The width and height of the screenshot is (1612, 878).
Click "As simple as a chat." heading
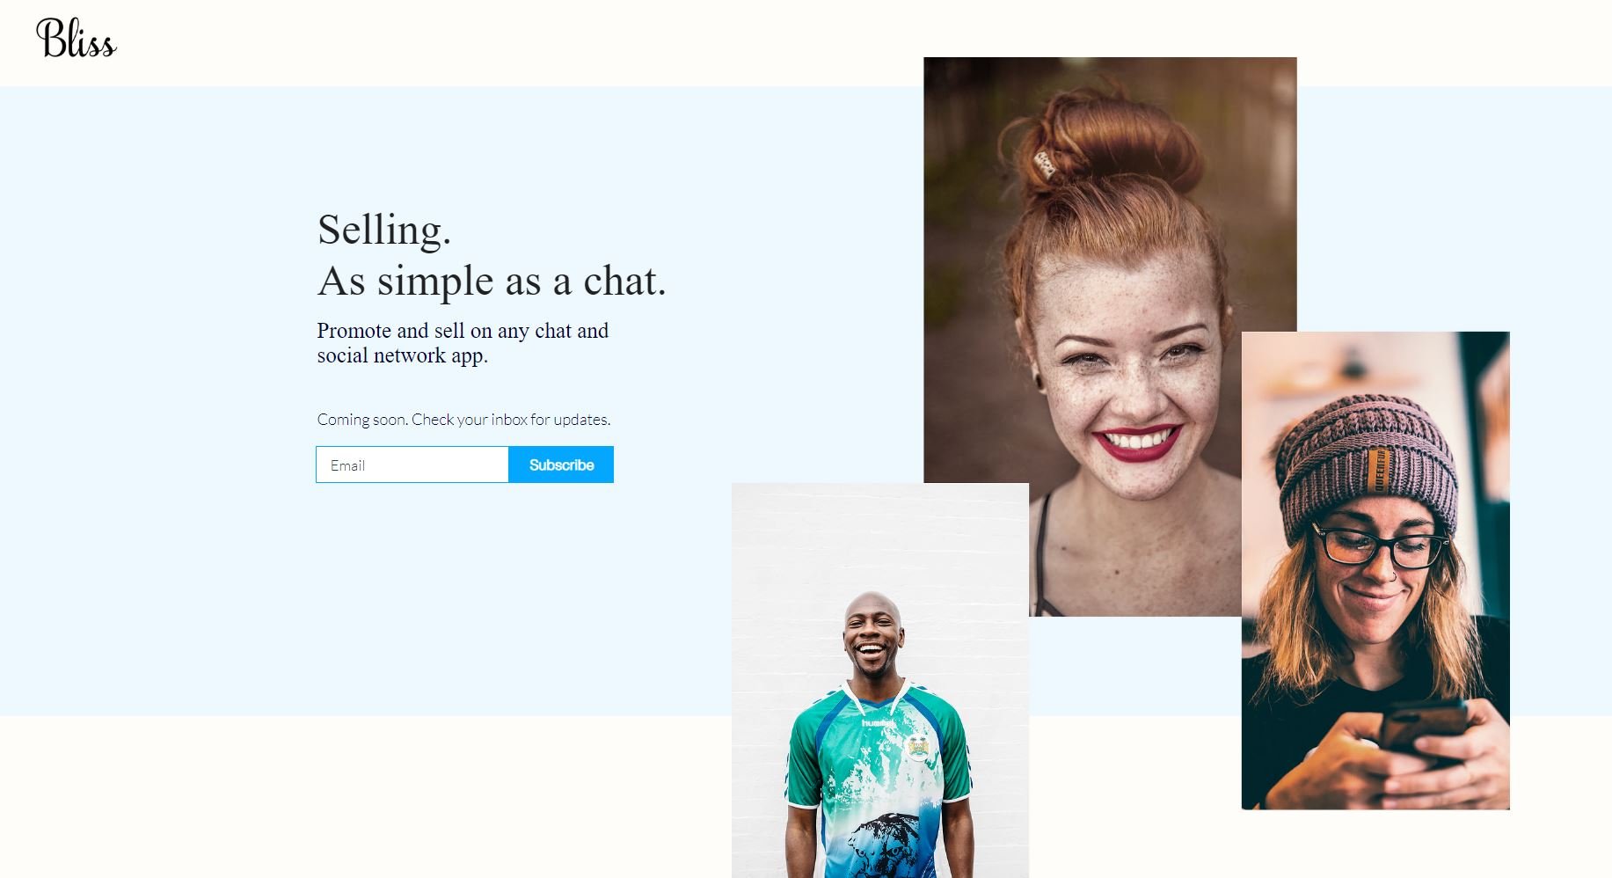[492, 282]
